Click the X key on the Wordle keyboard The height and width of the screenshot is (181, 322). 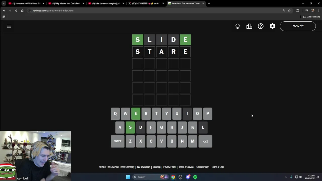[x=141, y=141]
